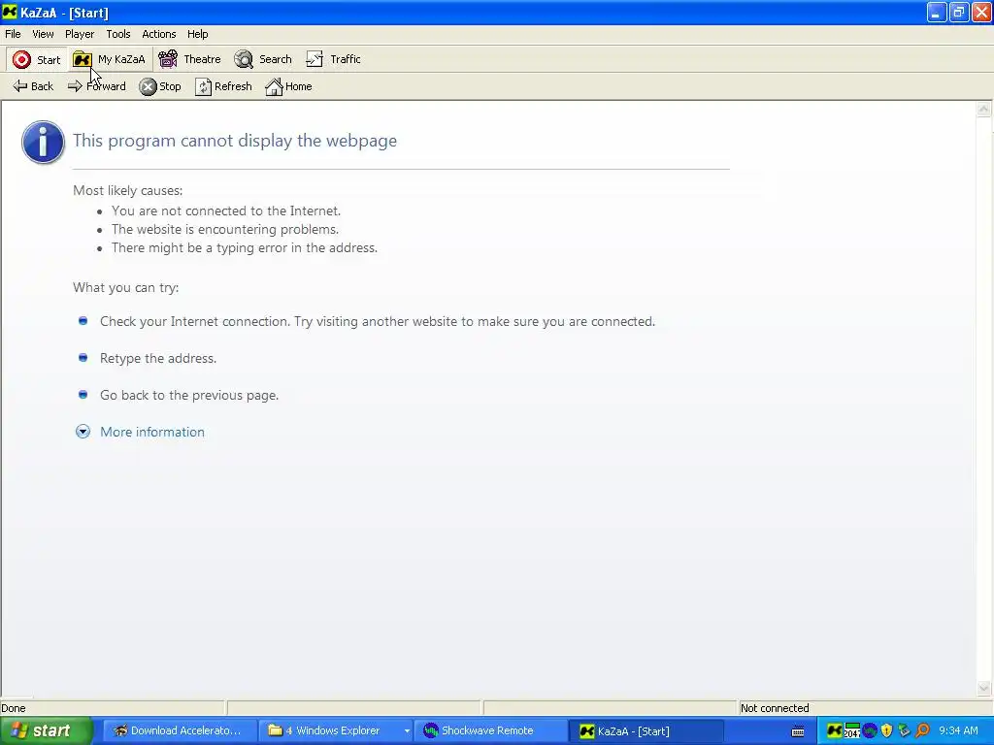This screenshot has height=745, width=994.
Task: Open the Tools menu
Action: coord(117,34)
